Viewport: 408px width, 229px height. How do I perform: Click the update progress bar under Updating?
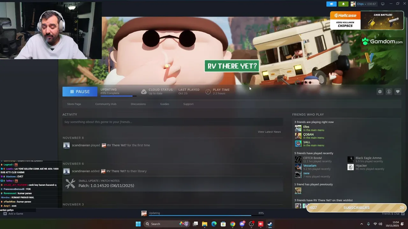118,96
